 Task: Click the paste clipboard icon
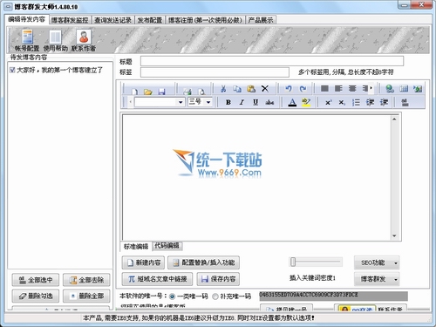pyautogui.click(x=251, y=89)
